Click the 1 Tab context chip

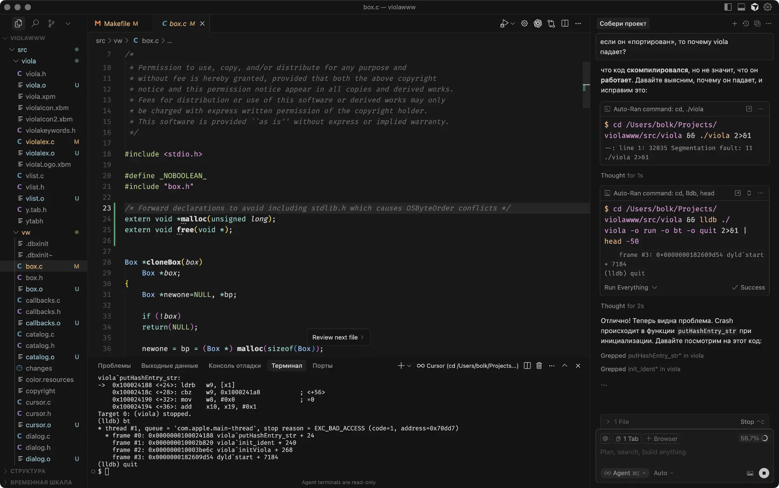[627, 439]
